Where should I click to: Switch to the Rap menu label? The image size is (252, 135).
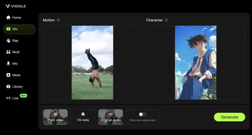(x=15, y=40)
